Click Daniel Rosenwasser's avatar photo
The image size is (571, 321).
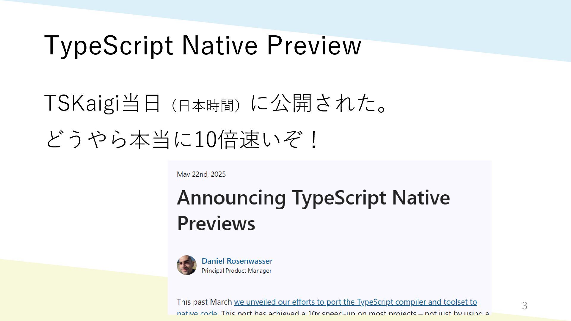186,265
